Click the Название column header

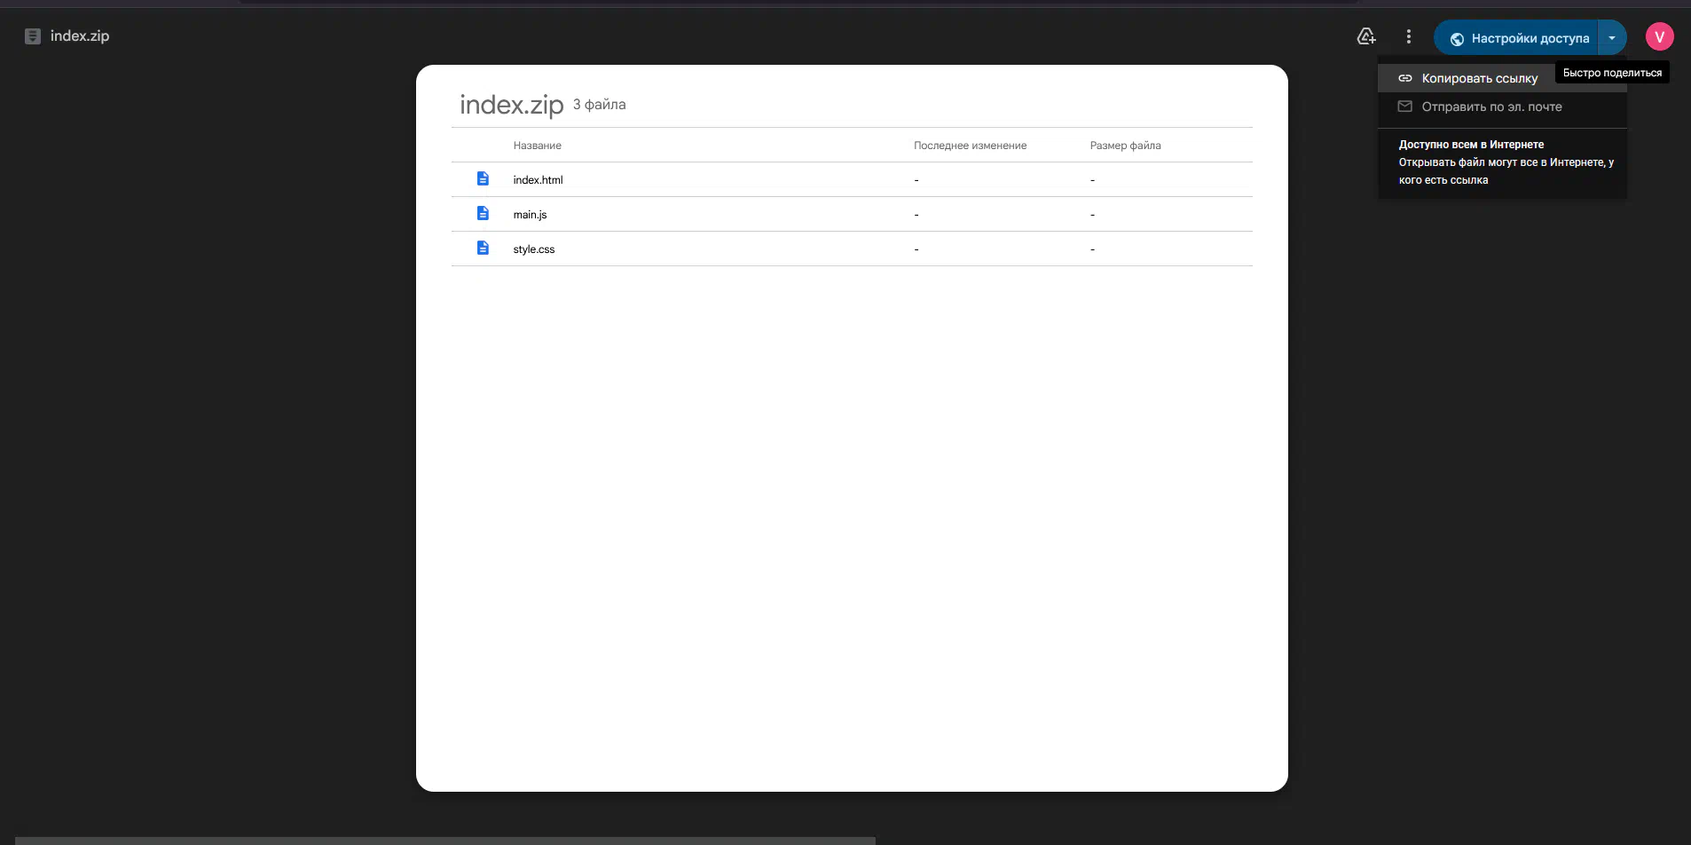[537, 146]
